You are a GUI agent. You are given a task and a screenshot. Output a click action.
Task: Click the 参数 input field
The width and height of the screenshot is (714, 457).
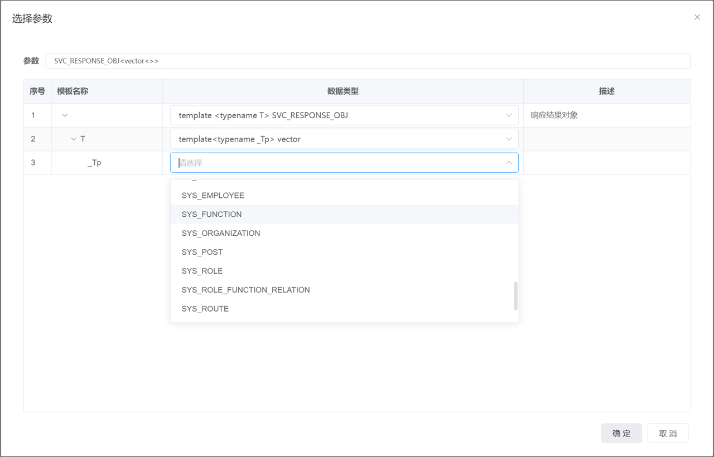[368, 61]
